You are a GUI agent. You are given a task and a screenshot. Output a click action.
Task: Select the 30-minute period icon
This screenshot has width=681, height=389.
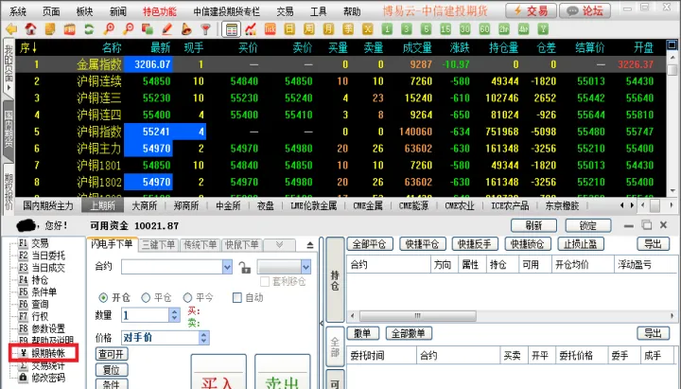pyautogui.click(x=464, y=29)
